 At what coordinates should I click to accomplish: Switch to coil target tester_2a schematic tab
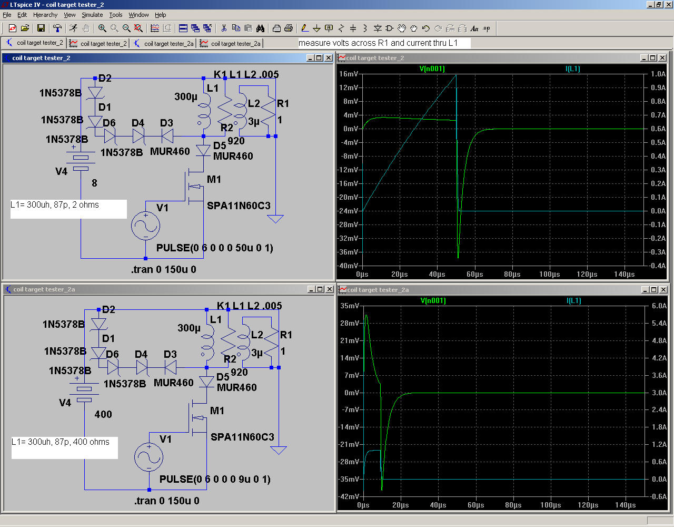coord(164,43)
